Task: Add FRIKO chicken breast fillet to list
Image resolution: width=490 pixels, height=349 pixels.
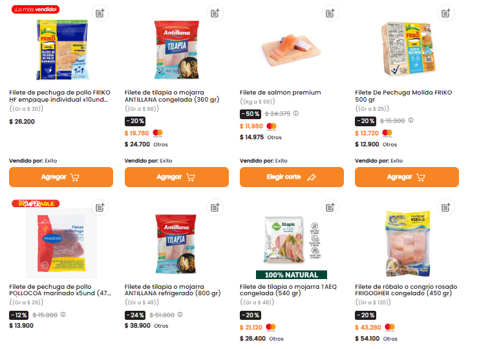Action: coord(100,13)
